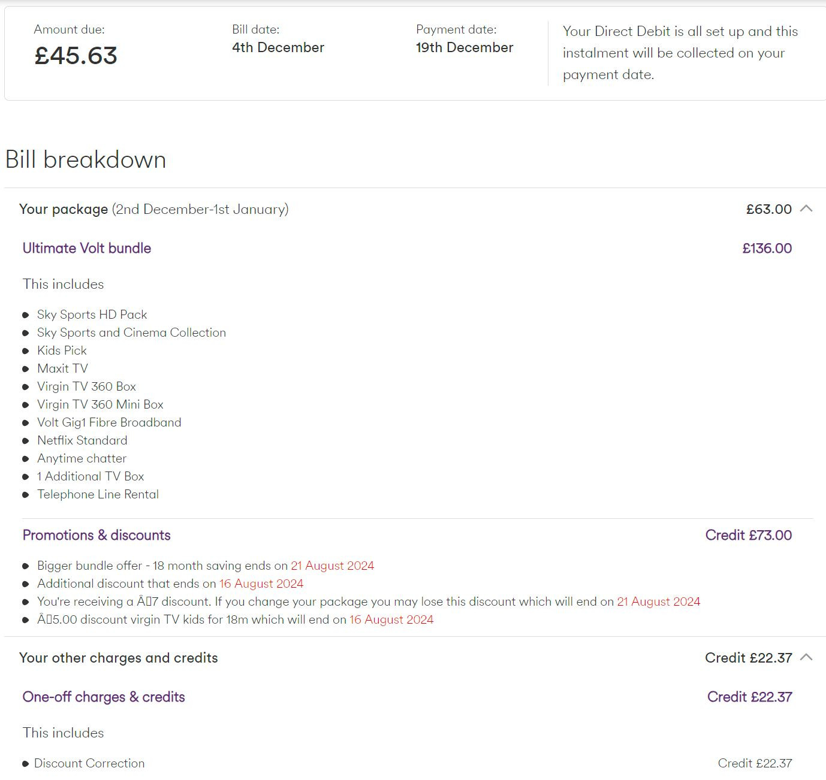Image resolution: width=826 pixels, height=780 pixels.
Task: Click the Sky Sports HD Pack item
Action: point(92,315)
